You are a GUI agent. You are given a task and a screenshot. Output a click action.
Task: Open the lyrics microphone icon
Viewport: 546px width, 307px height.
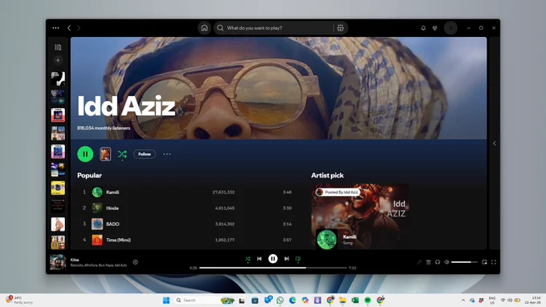(x=419, y=262)
